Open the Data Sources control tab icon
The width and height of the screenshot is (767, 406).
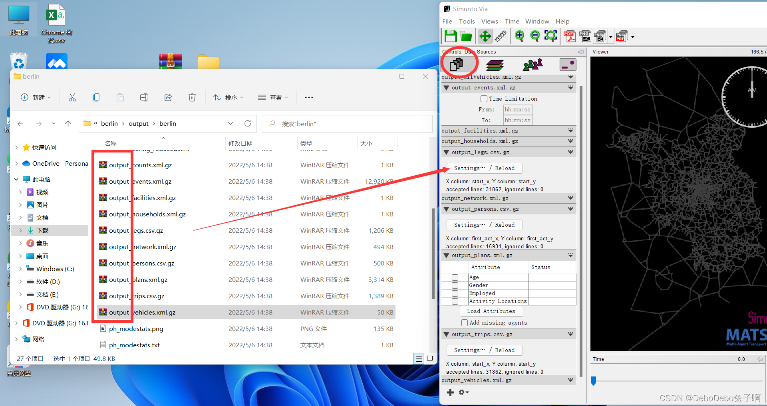[x=456, y=64]
